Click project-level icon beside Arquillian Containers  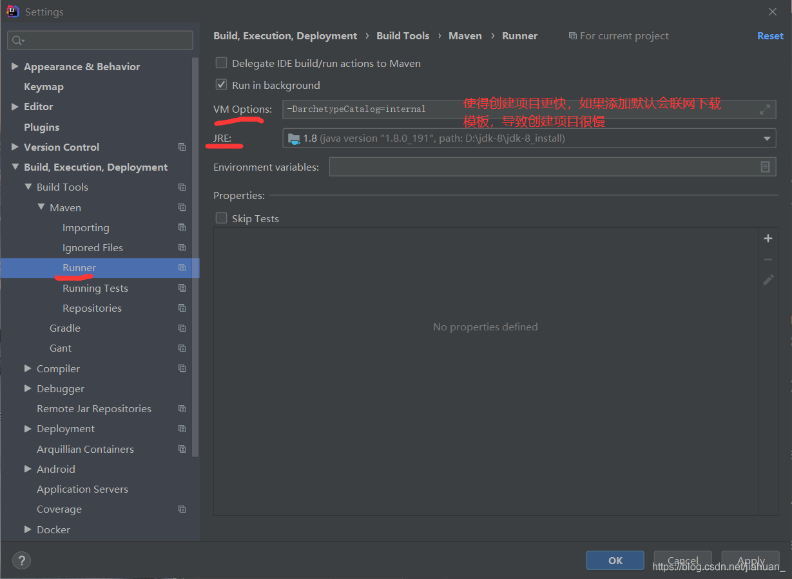(x=182, y=449)
